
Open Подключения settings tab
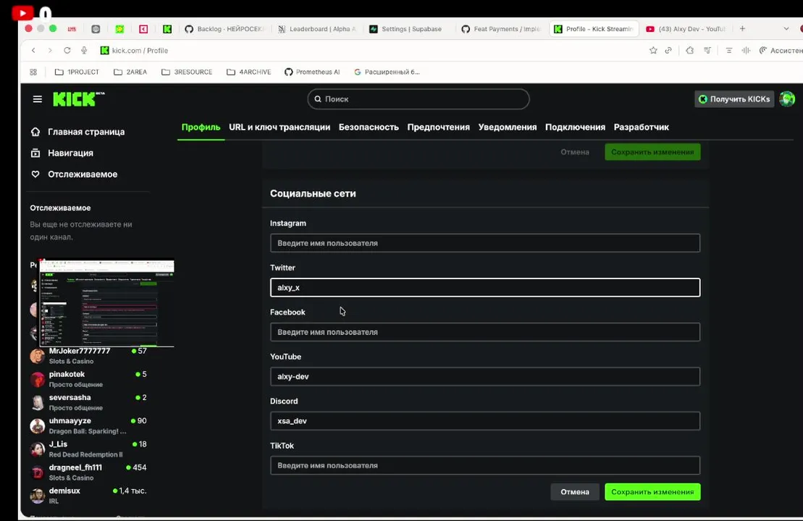[x=575, y=127]
